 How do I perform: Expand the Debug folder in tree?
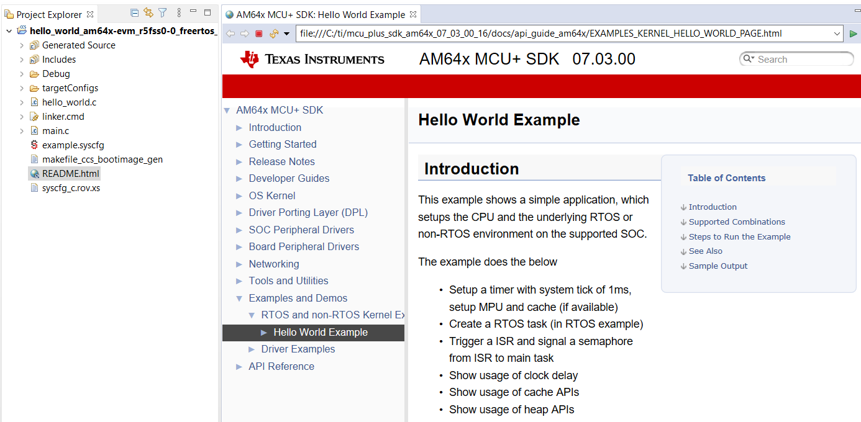pyautogui.click(x=22, y=74)
